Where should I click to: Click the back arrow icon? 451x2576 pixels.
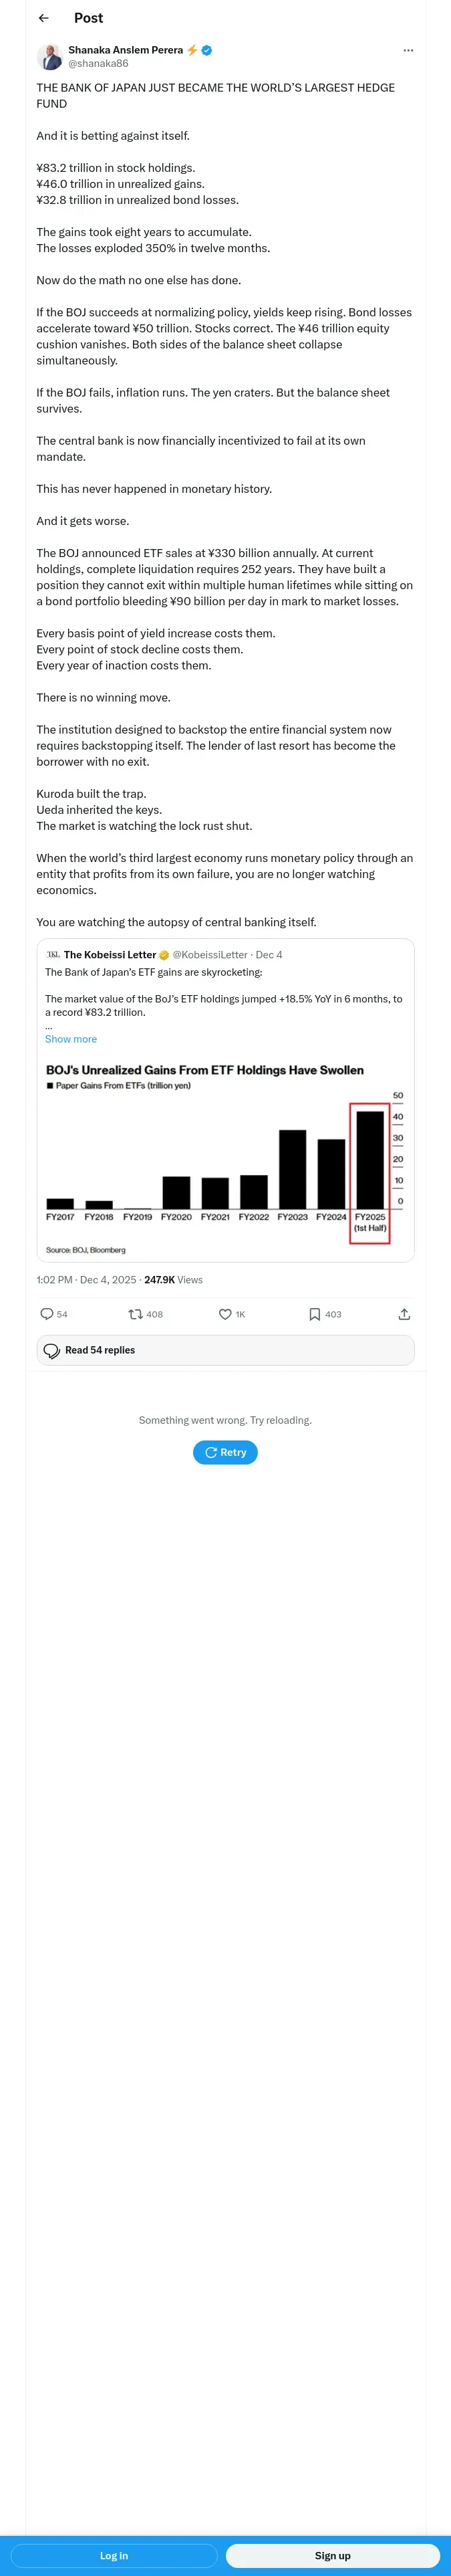[43, 18]
